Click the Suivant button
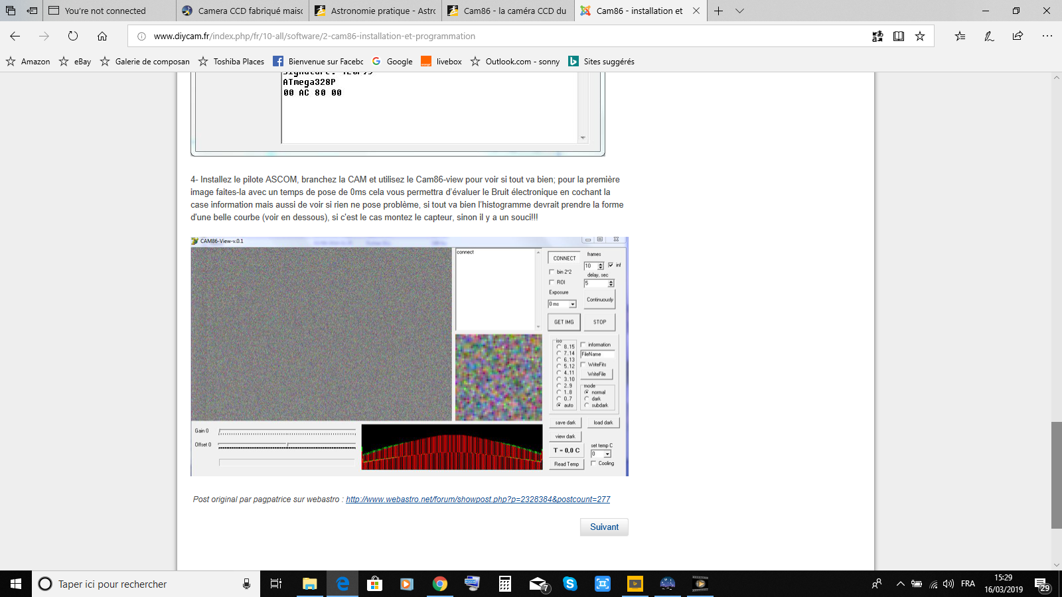This screenshot has width=1062, height=597. (x=604, y=527)
